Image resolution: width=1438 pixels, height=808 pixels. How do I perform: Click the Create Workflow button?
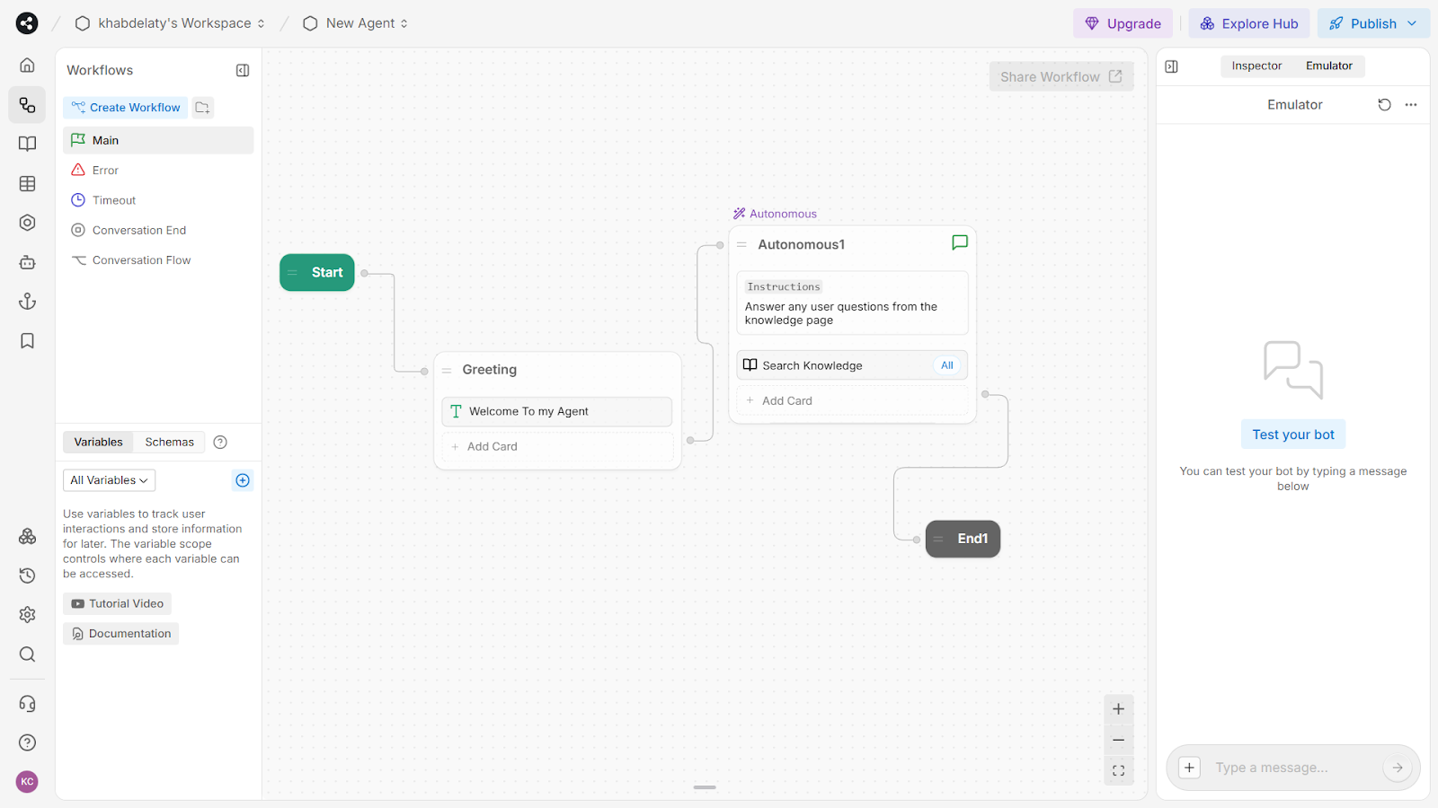tap(126, 108)
